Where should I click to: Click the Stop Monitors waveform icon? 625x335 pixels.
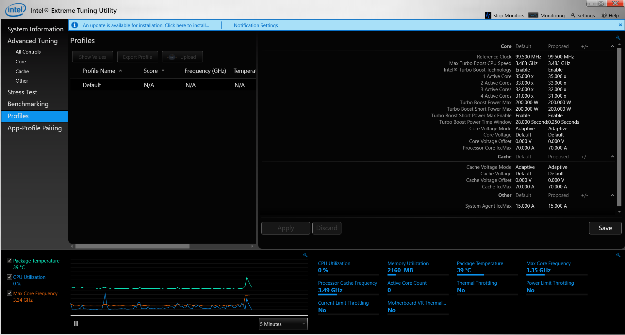pos(488,15)
